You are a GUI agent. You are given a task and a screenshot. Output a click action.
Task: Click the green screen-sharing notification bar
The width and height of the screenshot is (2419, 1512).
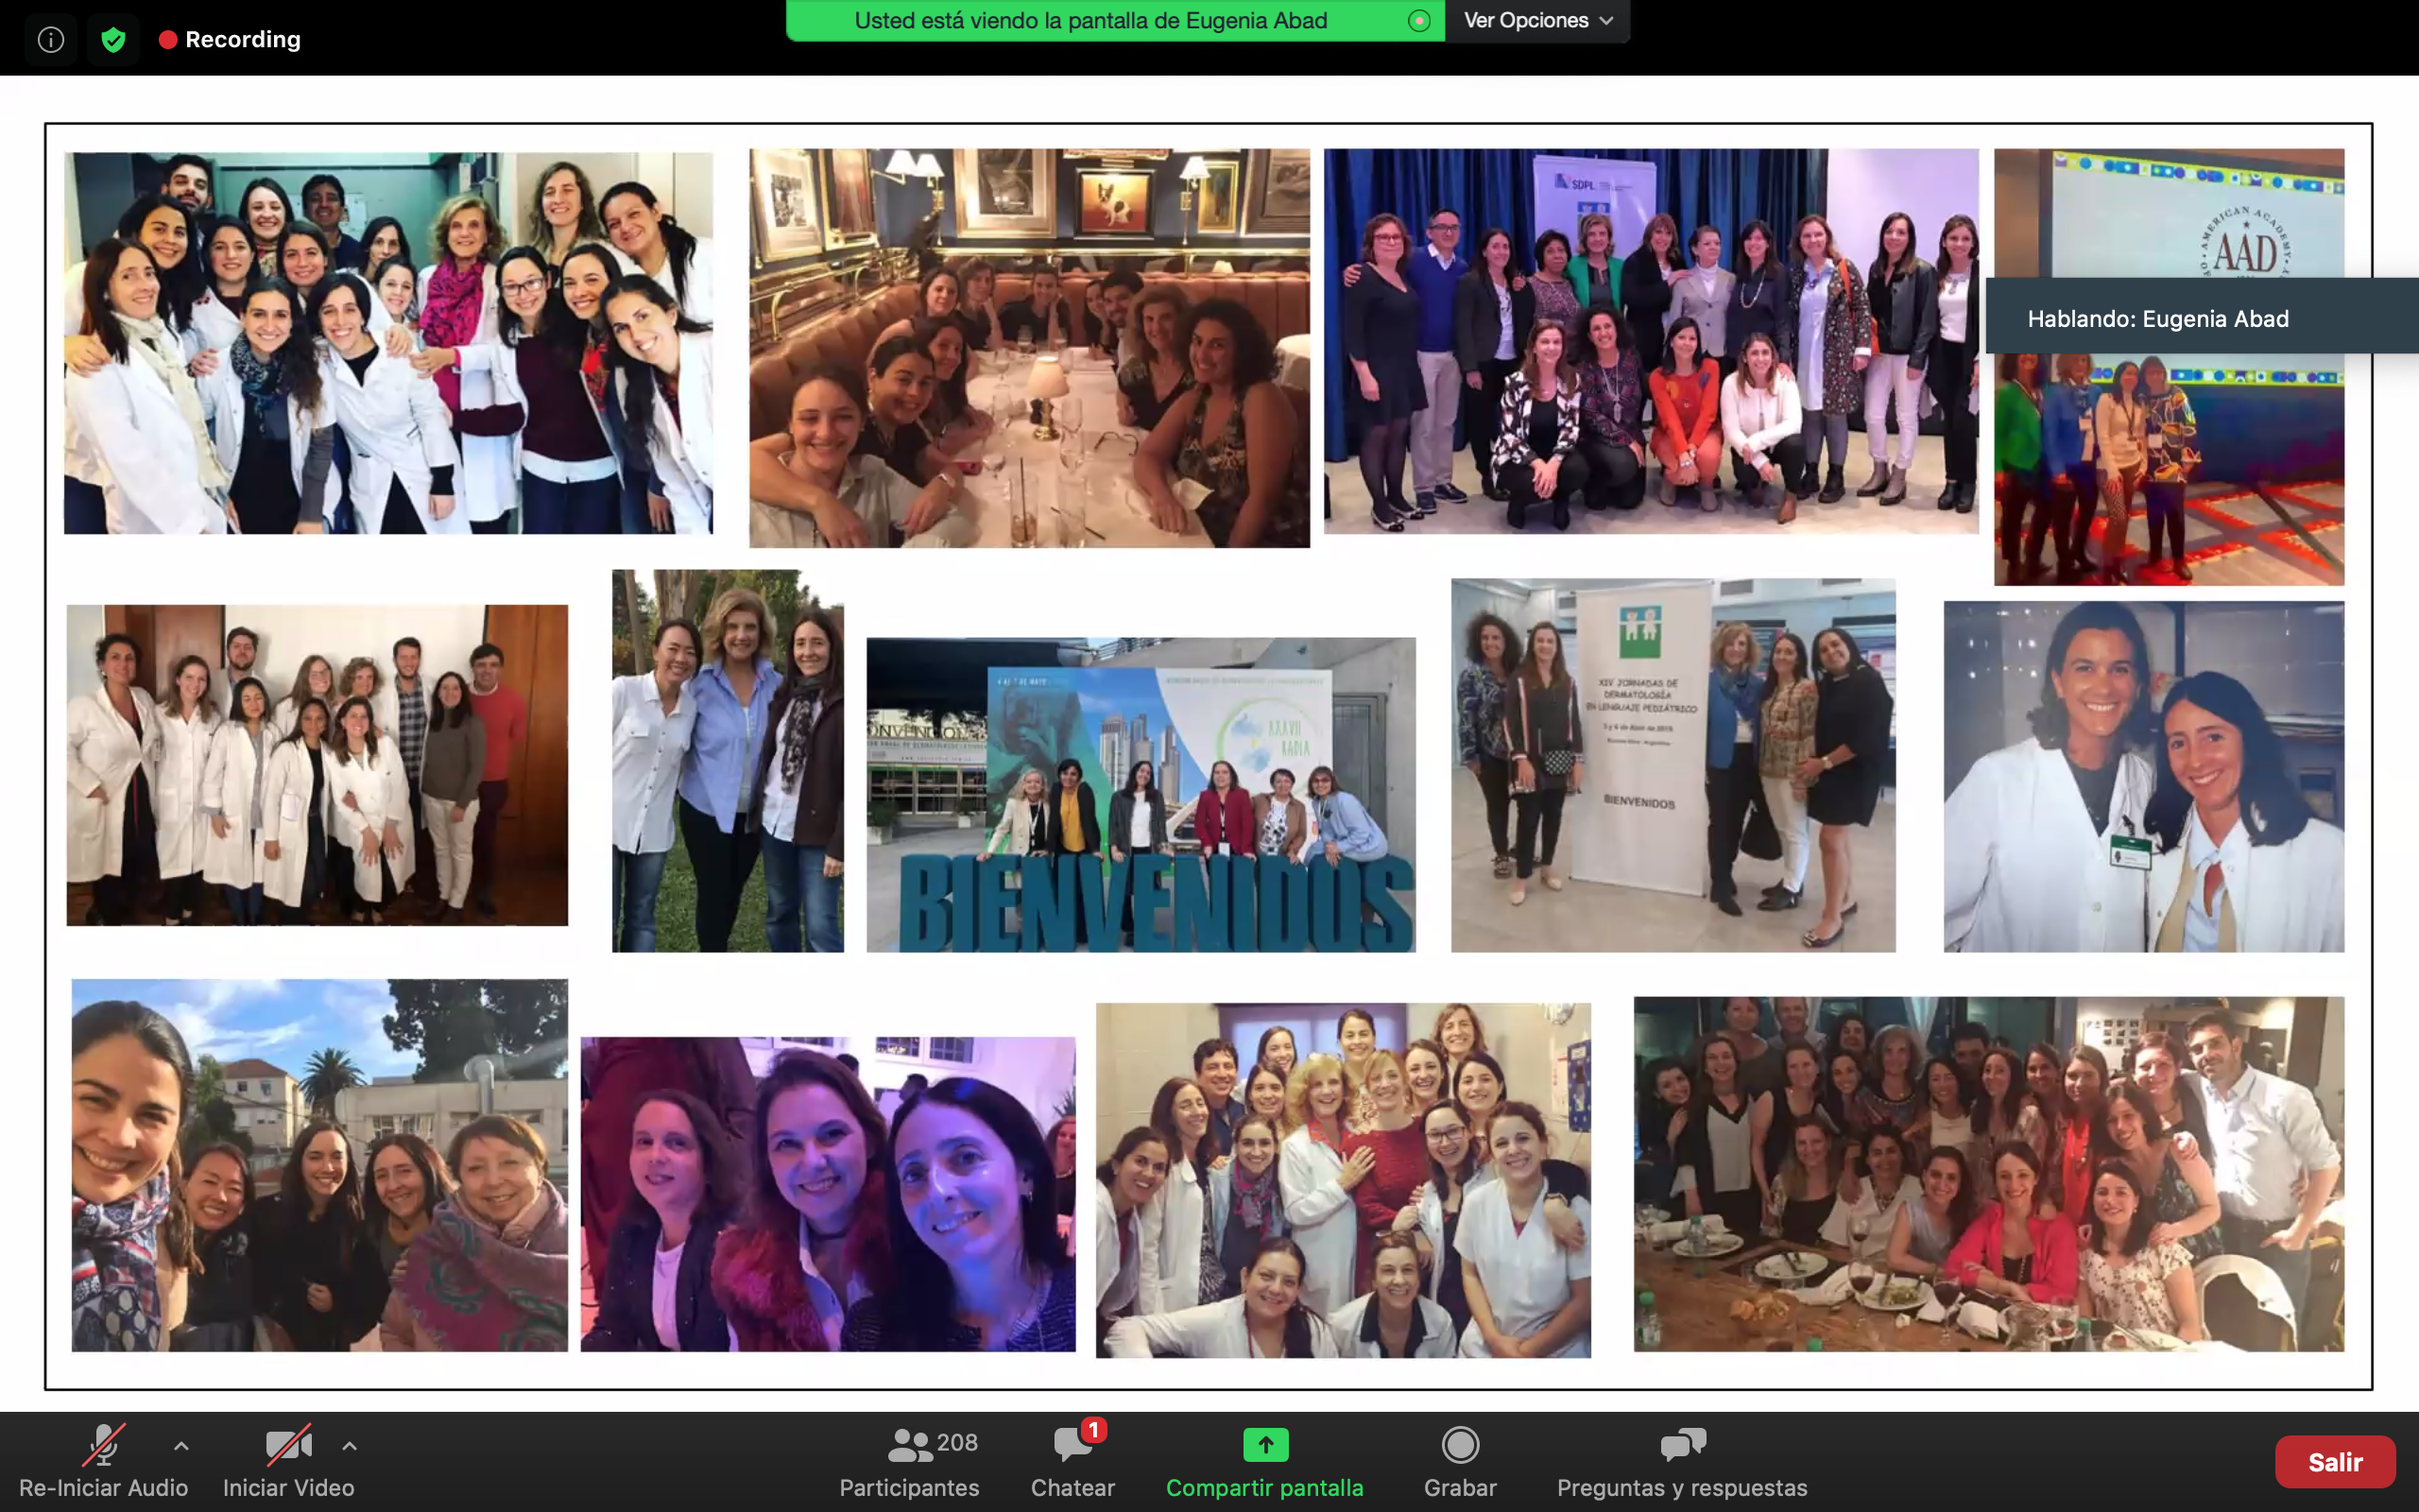(x=1089, y=21)
